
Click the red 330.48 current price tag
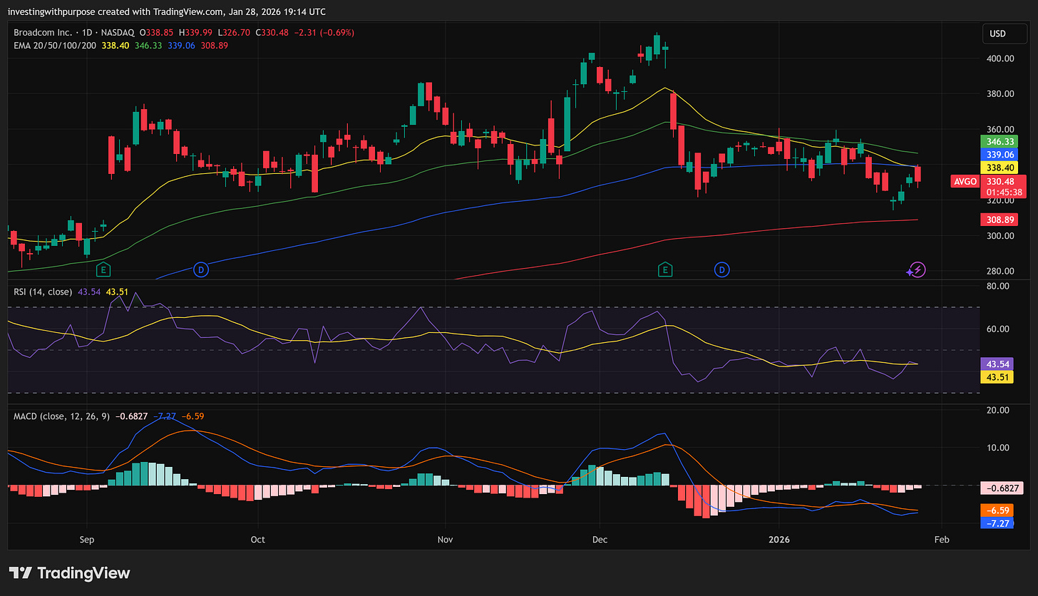1000,182
